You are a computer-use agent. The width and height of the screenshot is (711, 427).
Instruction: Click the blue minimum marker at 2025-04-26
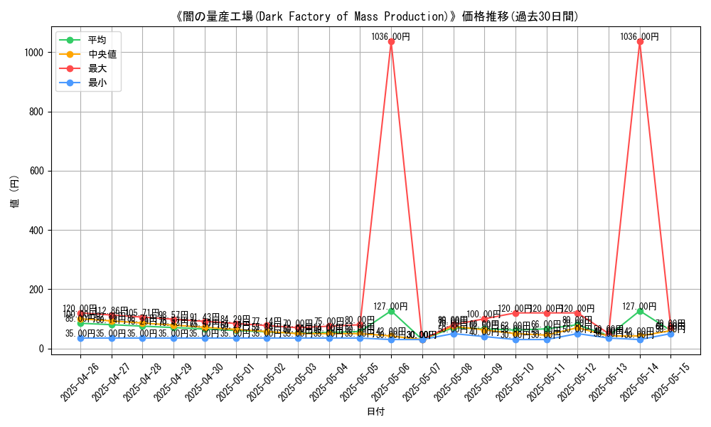81,339
